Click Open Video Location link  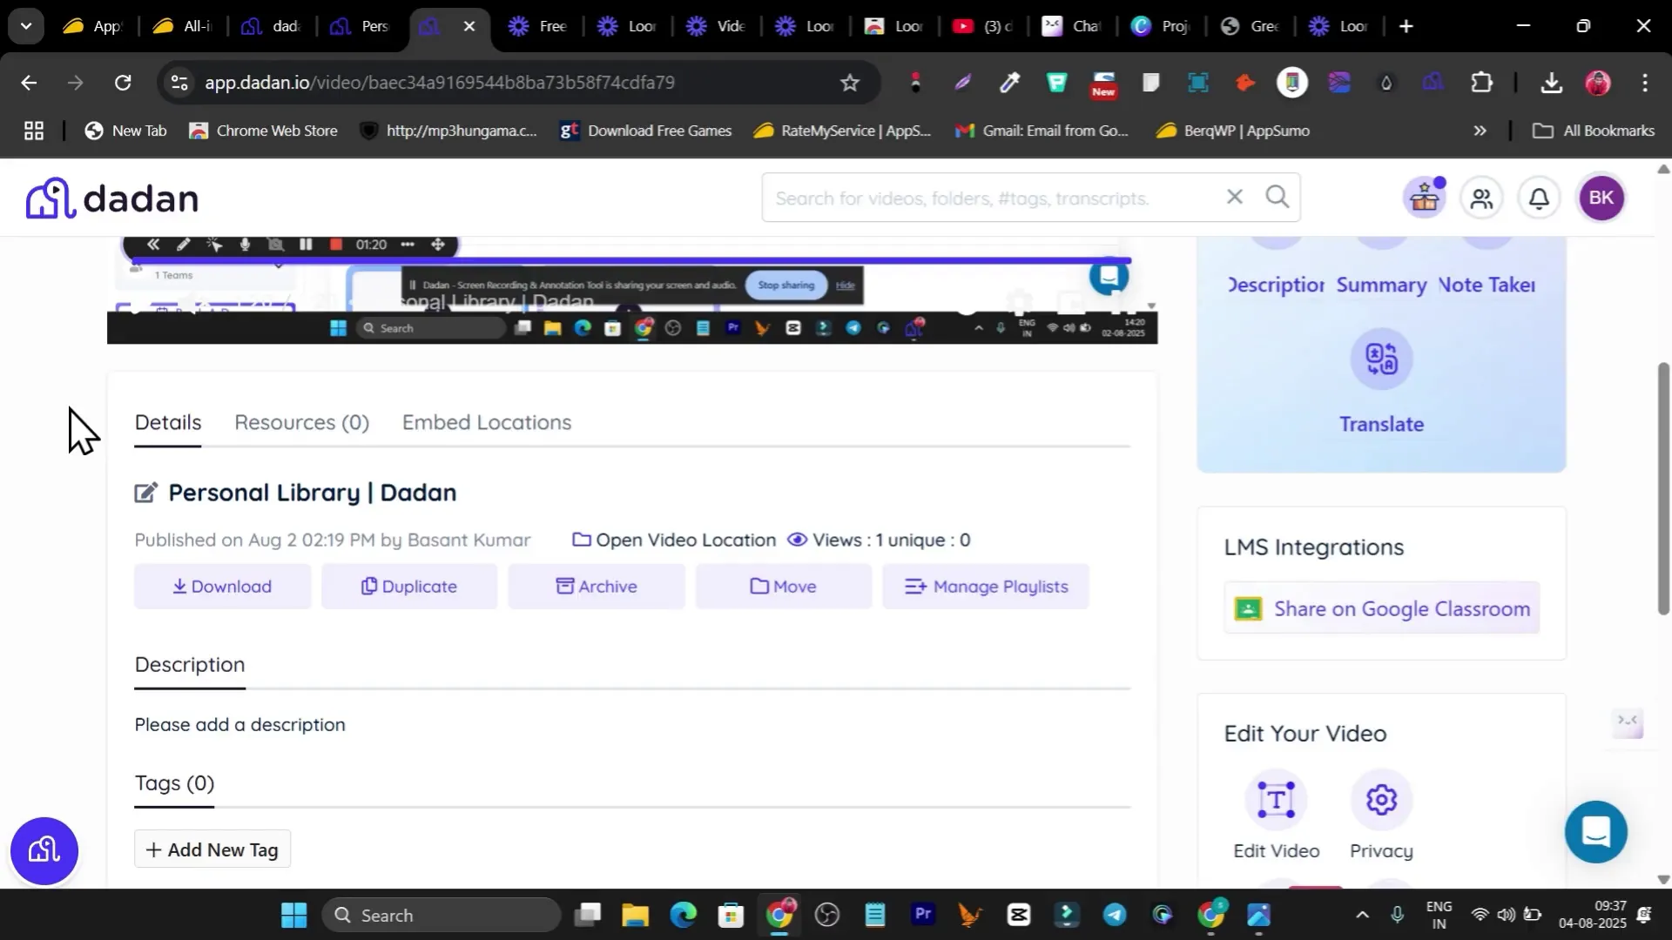674,540
